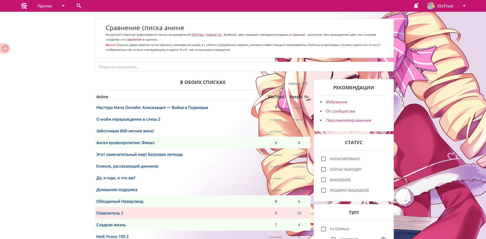Image resolution: width=486 pixels, height=239 pixels.
Task: Open notifications bell
Action: click(416, 6)
